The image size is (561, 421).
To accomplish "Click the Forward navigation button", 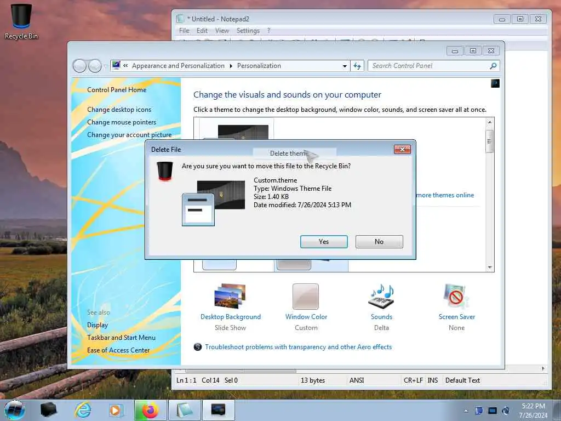I will 95,66.
